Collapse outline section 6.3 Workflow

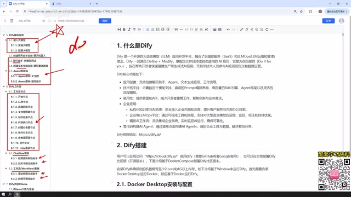(6, 169)
